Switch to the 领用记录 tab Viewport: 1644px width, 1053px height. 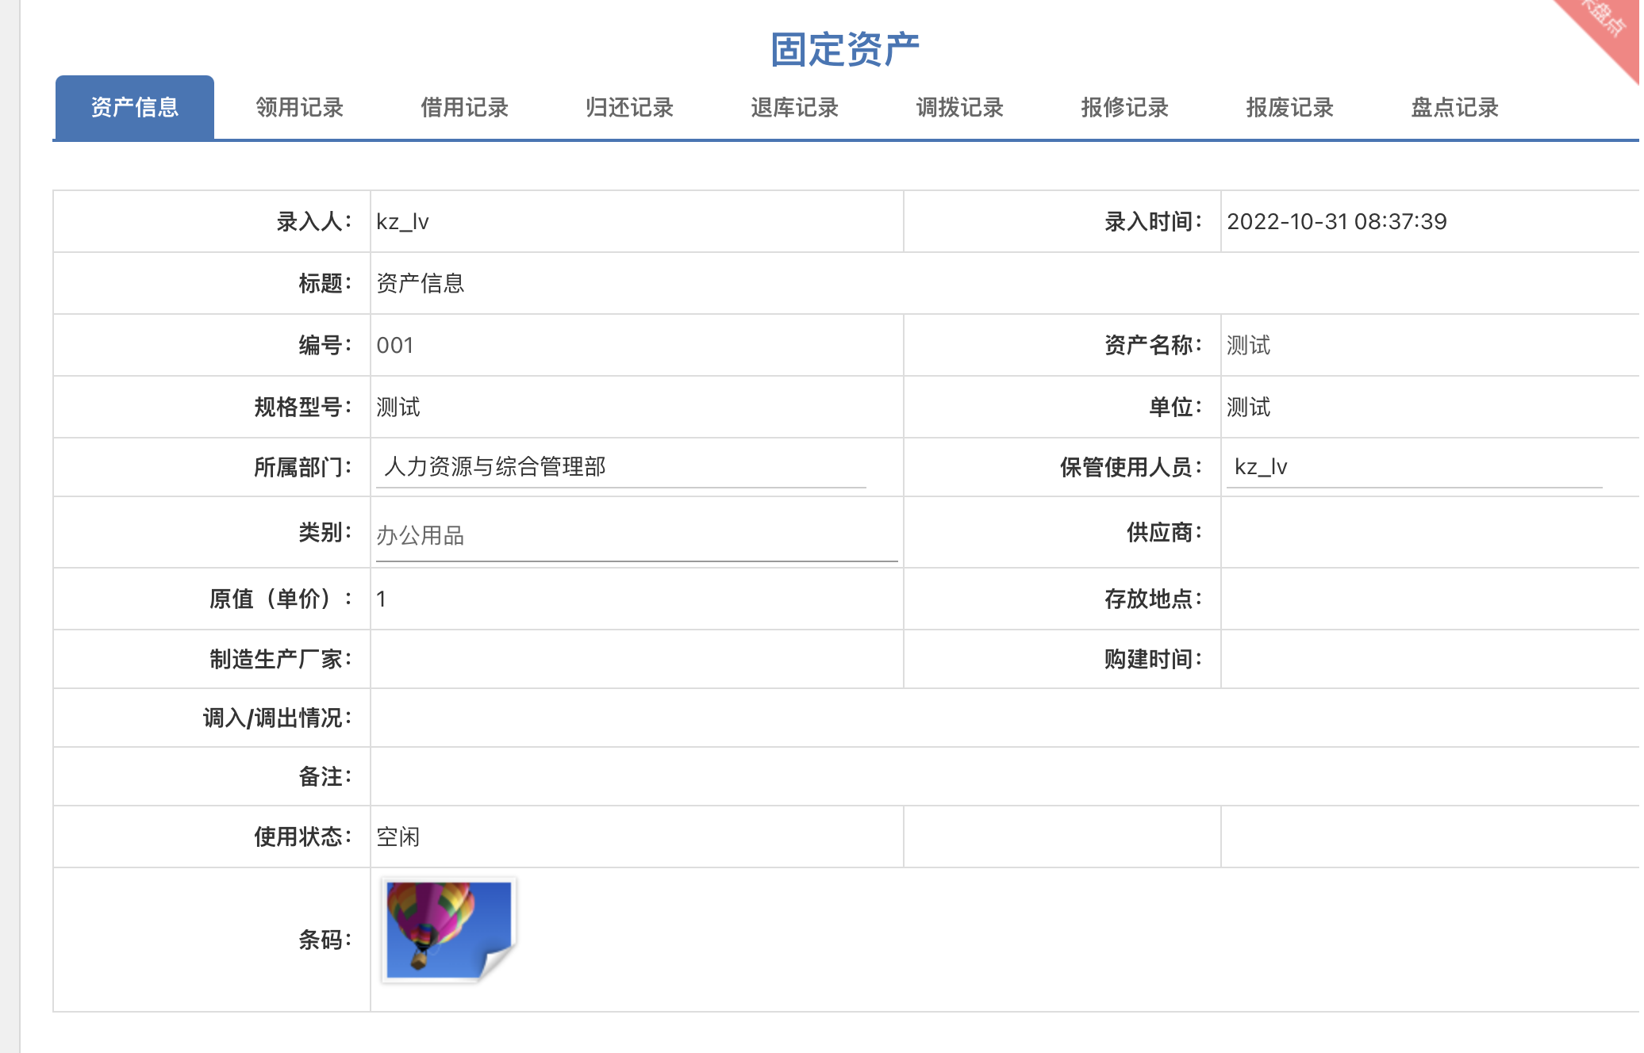click(x=298, y=107)
